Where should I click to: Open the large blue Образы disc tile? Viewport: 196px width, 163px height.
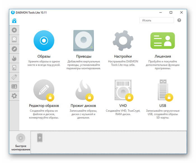(44, 41)
